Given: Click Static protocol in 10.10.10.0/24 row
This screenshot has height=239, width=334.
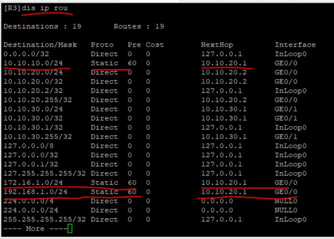Looking at the screenshot, I should tap(104, 63).
